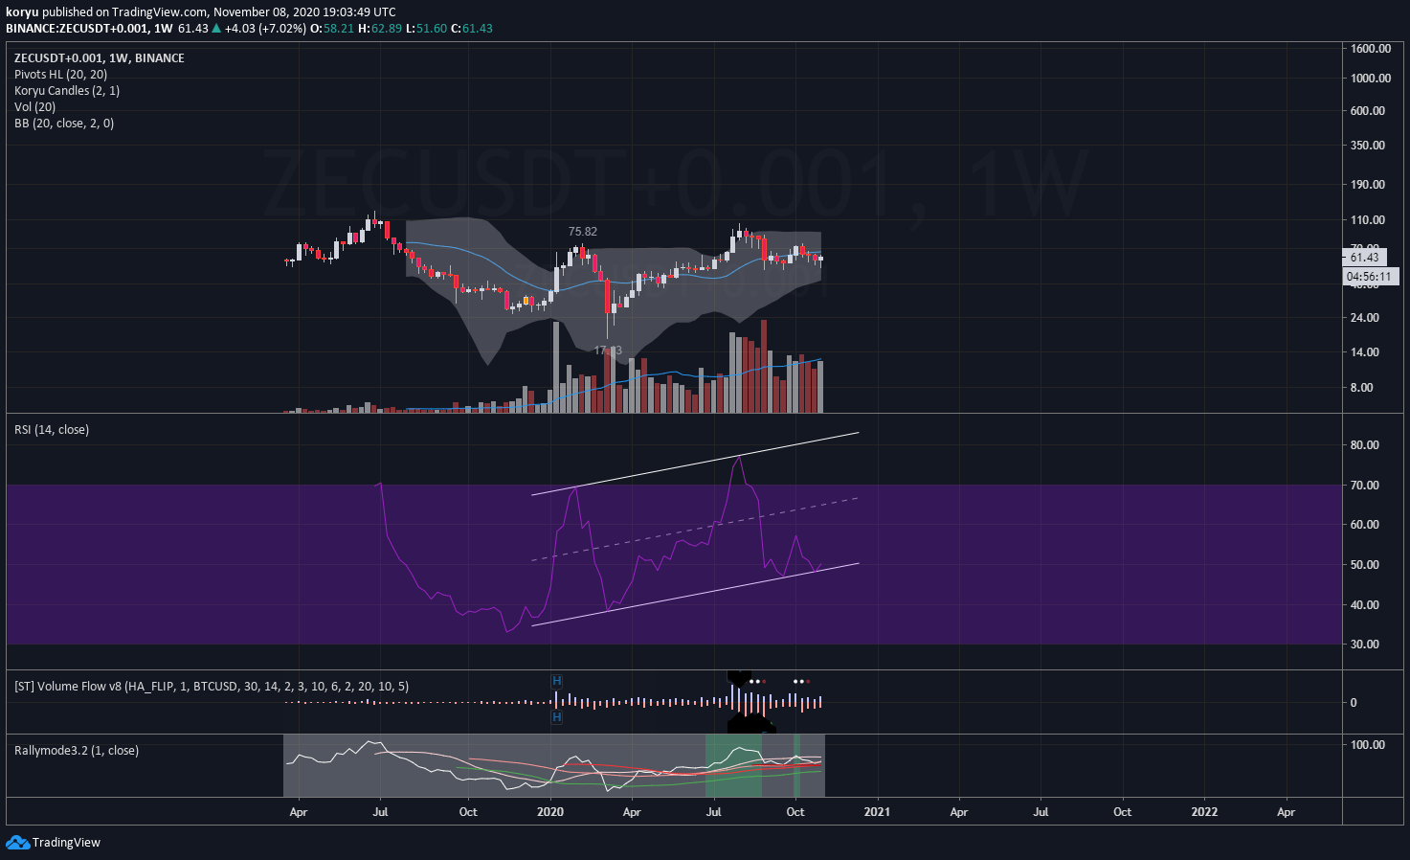Viewport: 1410px width, 860px height.
Task: Select the RSI (14, close) pane label
Action: 52,430
